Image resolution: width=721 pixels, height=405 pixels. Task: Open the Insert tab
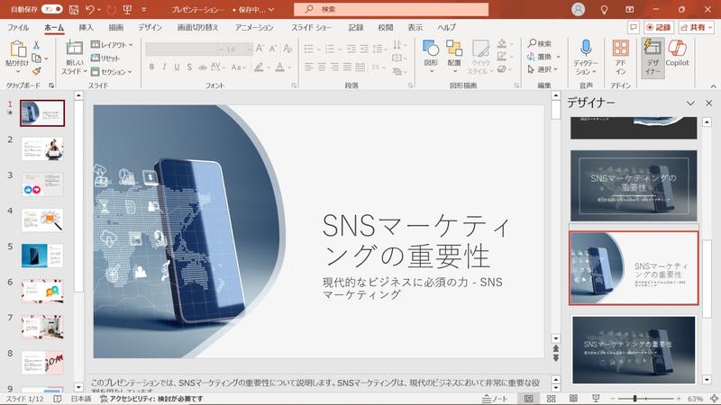click(86, 28)
